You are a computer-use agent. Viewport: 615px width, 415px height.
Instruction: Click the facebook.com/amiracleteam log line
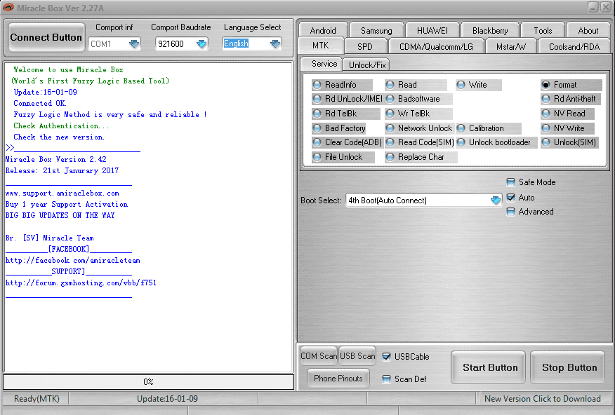click(x=72, y=260)
